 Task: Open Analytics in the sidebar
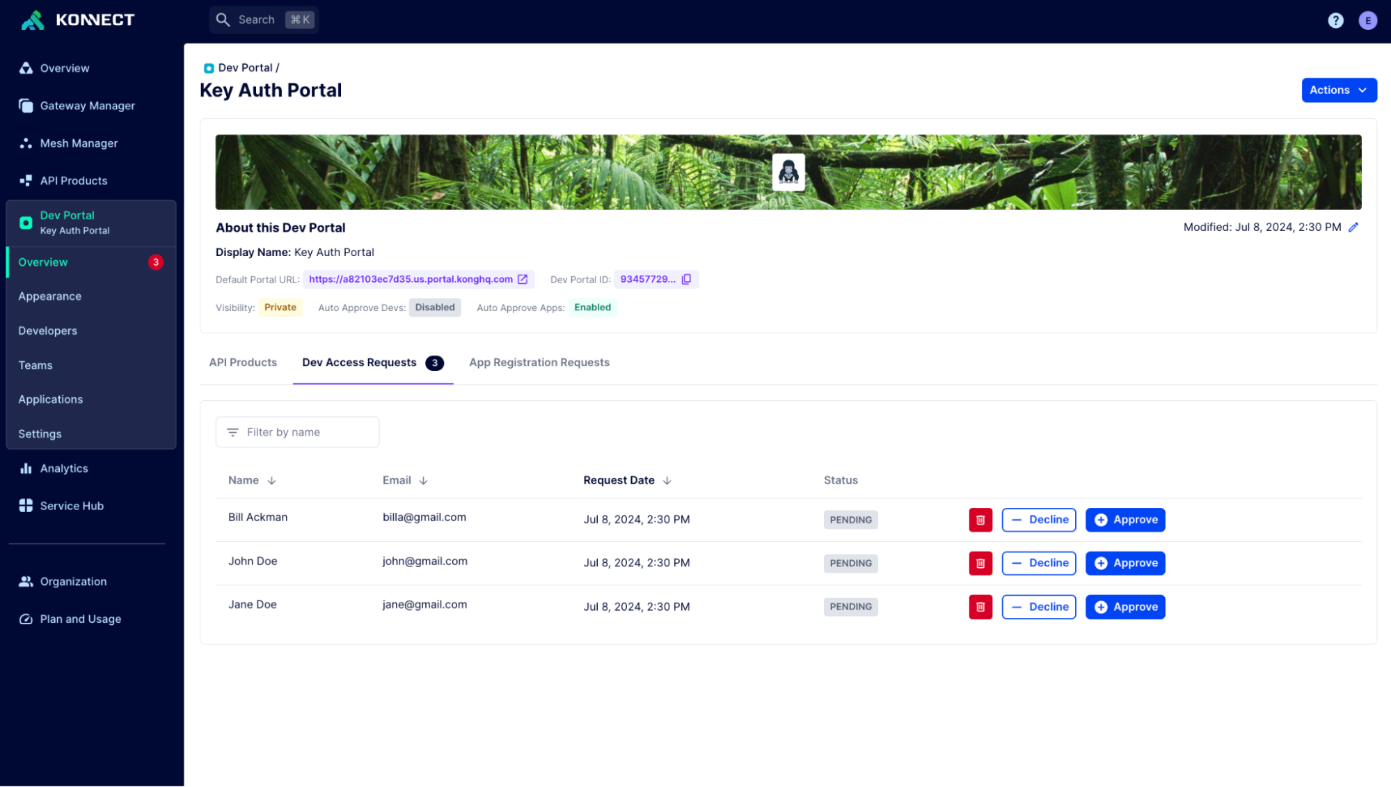pyautogui.click(x=63, y=468)
